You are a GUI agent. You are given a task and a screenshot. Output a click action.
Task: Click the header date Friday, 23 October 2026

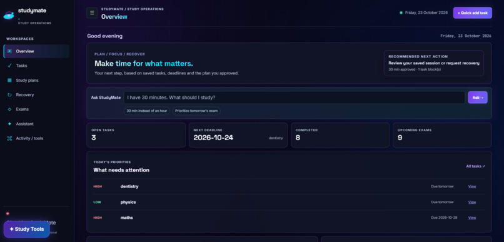click(426, 13)
